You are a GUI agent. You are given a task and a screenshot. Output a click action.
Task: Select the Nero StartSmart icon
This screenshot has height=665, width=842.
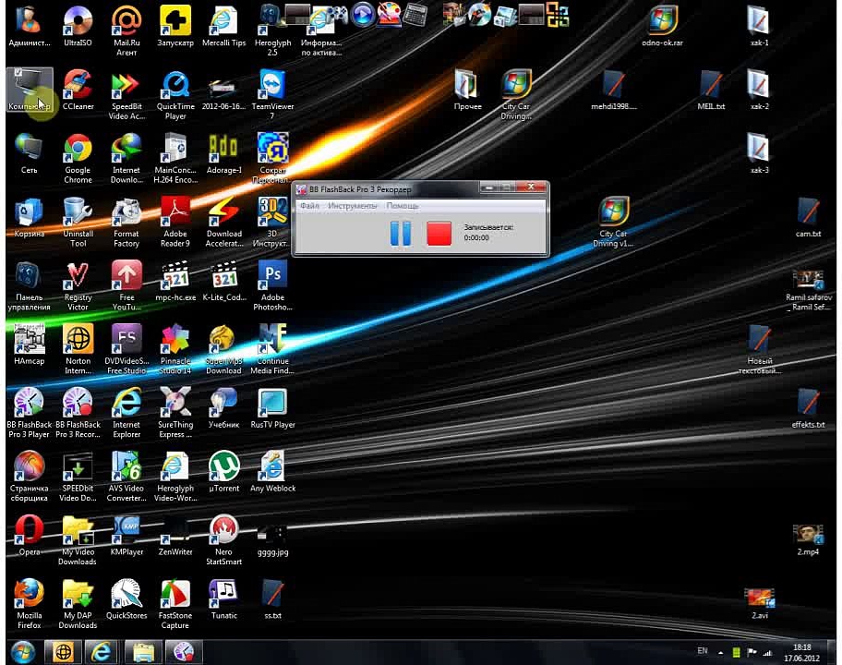[224, 541]
